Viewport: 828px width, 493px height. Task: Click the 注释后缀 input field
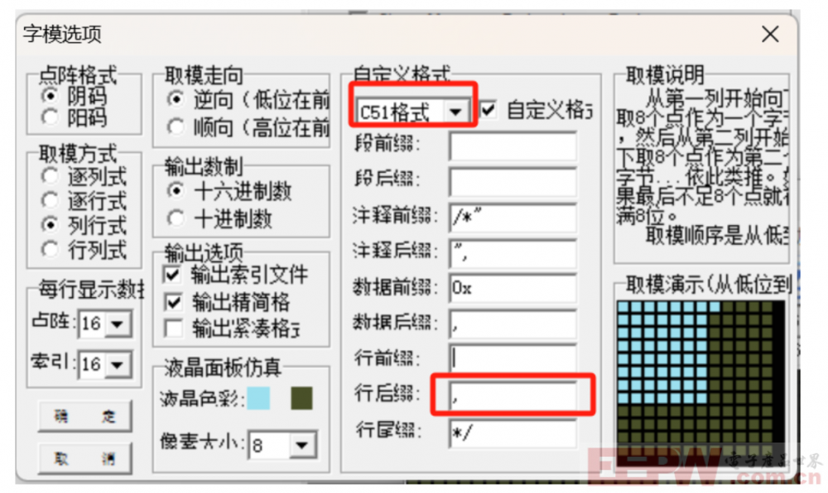coord(513,253)
